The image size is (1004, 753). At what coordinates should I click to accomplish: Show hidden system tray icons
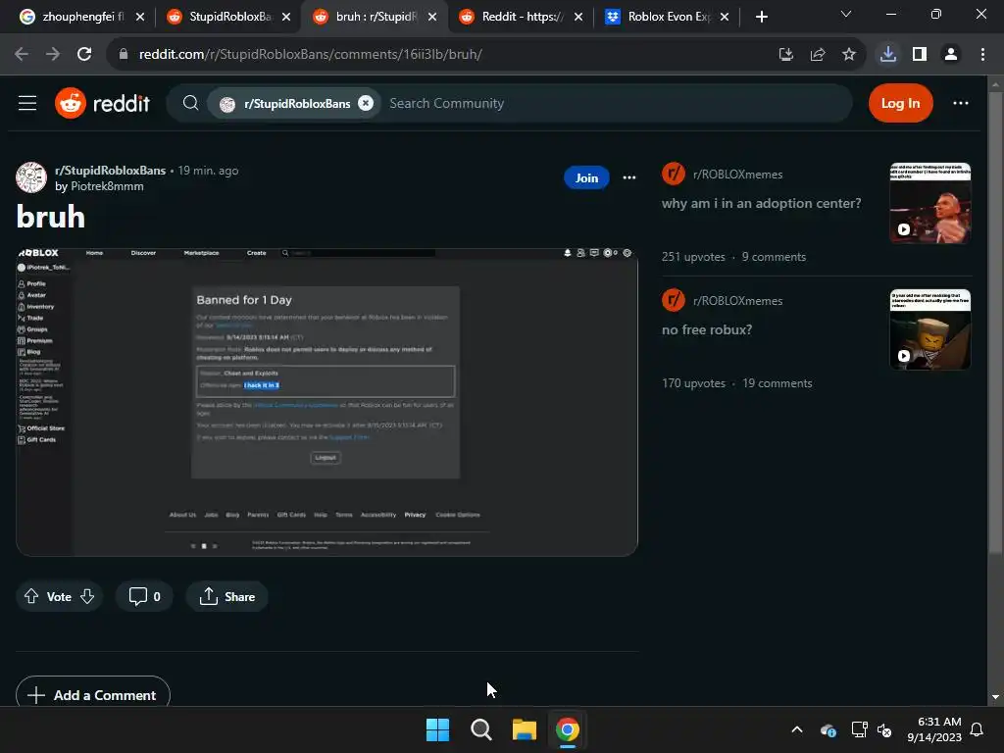click(797, 729)
